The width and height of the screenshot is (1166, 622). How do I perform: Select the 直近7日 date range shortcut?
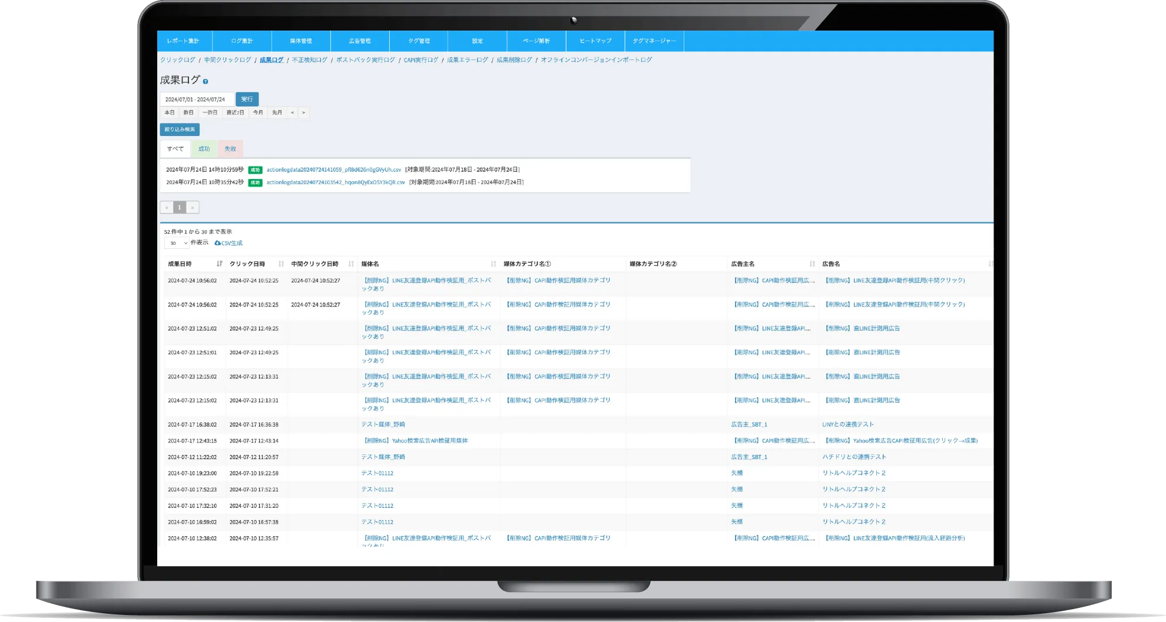point(235,113)
